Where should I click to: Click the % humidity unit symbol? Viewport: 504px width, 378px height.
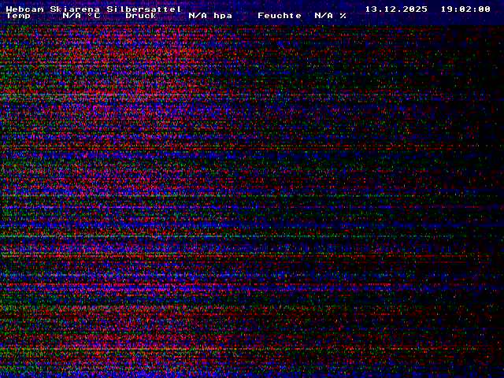click(x=343, y=16)
